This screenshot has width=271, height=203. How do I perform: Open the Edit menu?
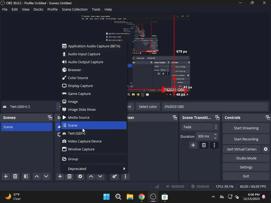15,9
